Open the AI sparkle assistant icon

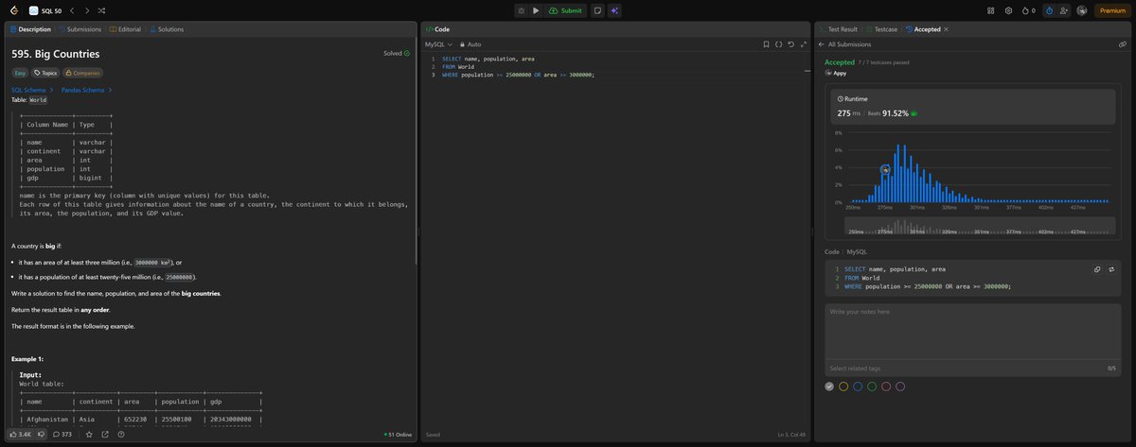614,10
